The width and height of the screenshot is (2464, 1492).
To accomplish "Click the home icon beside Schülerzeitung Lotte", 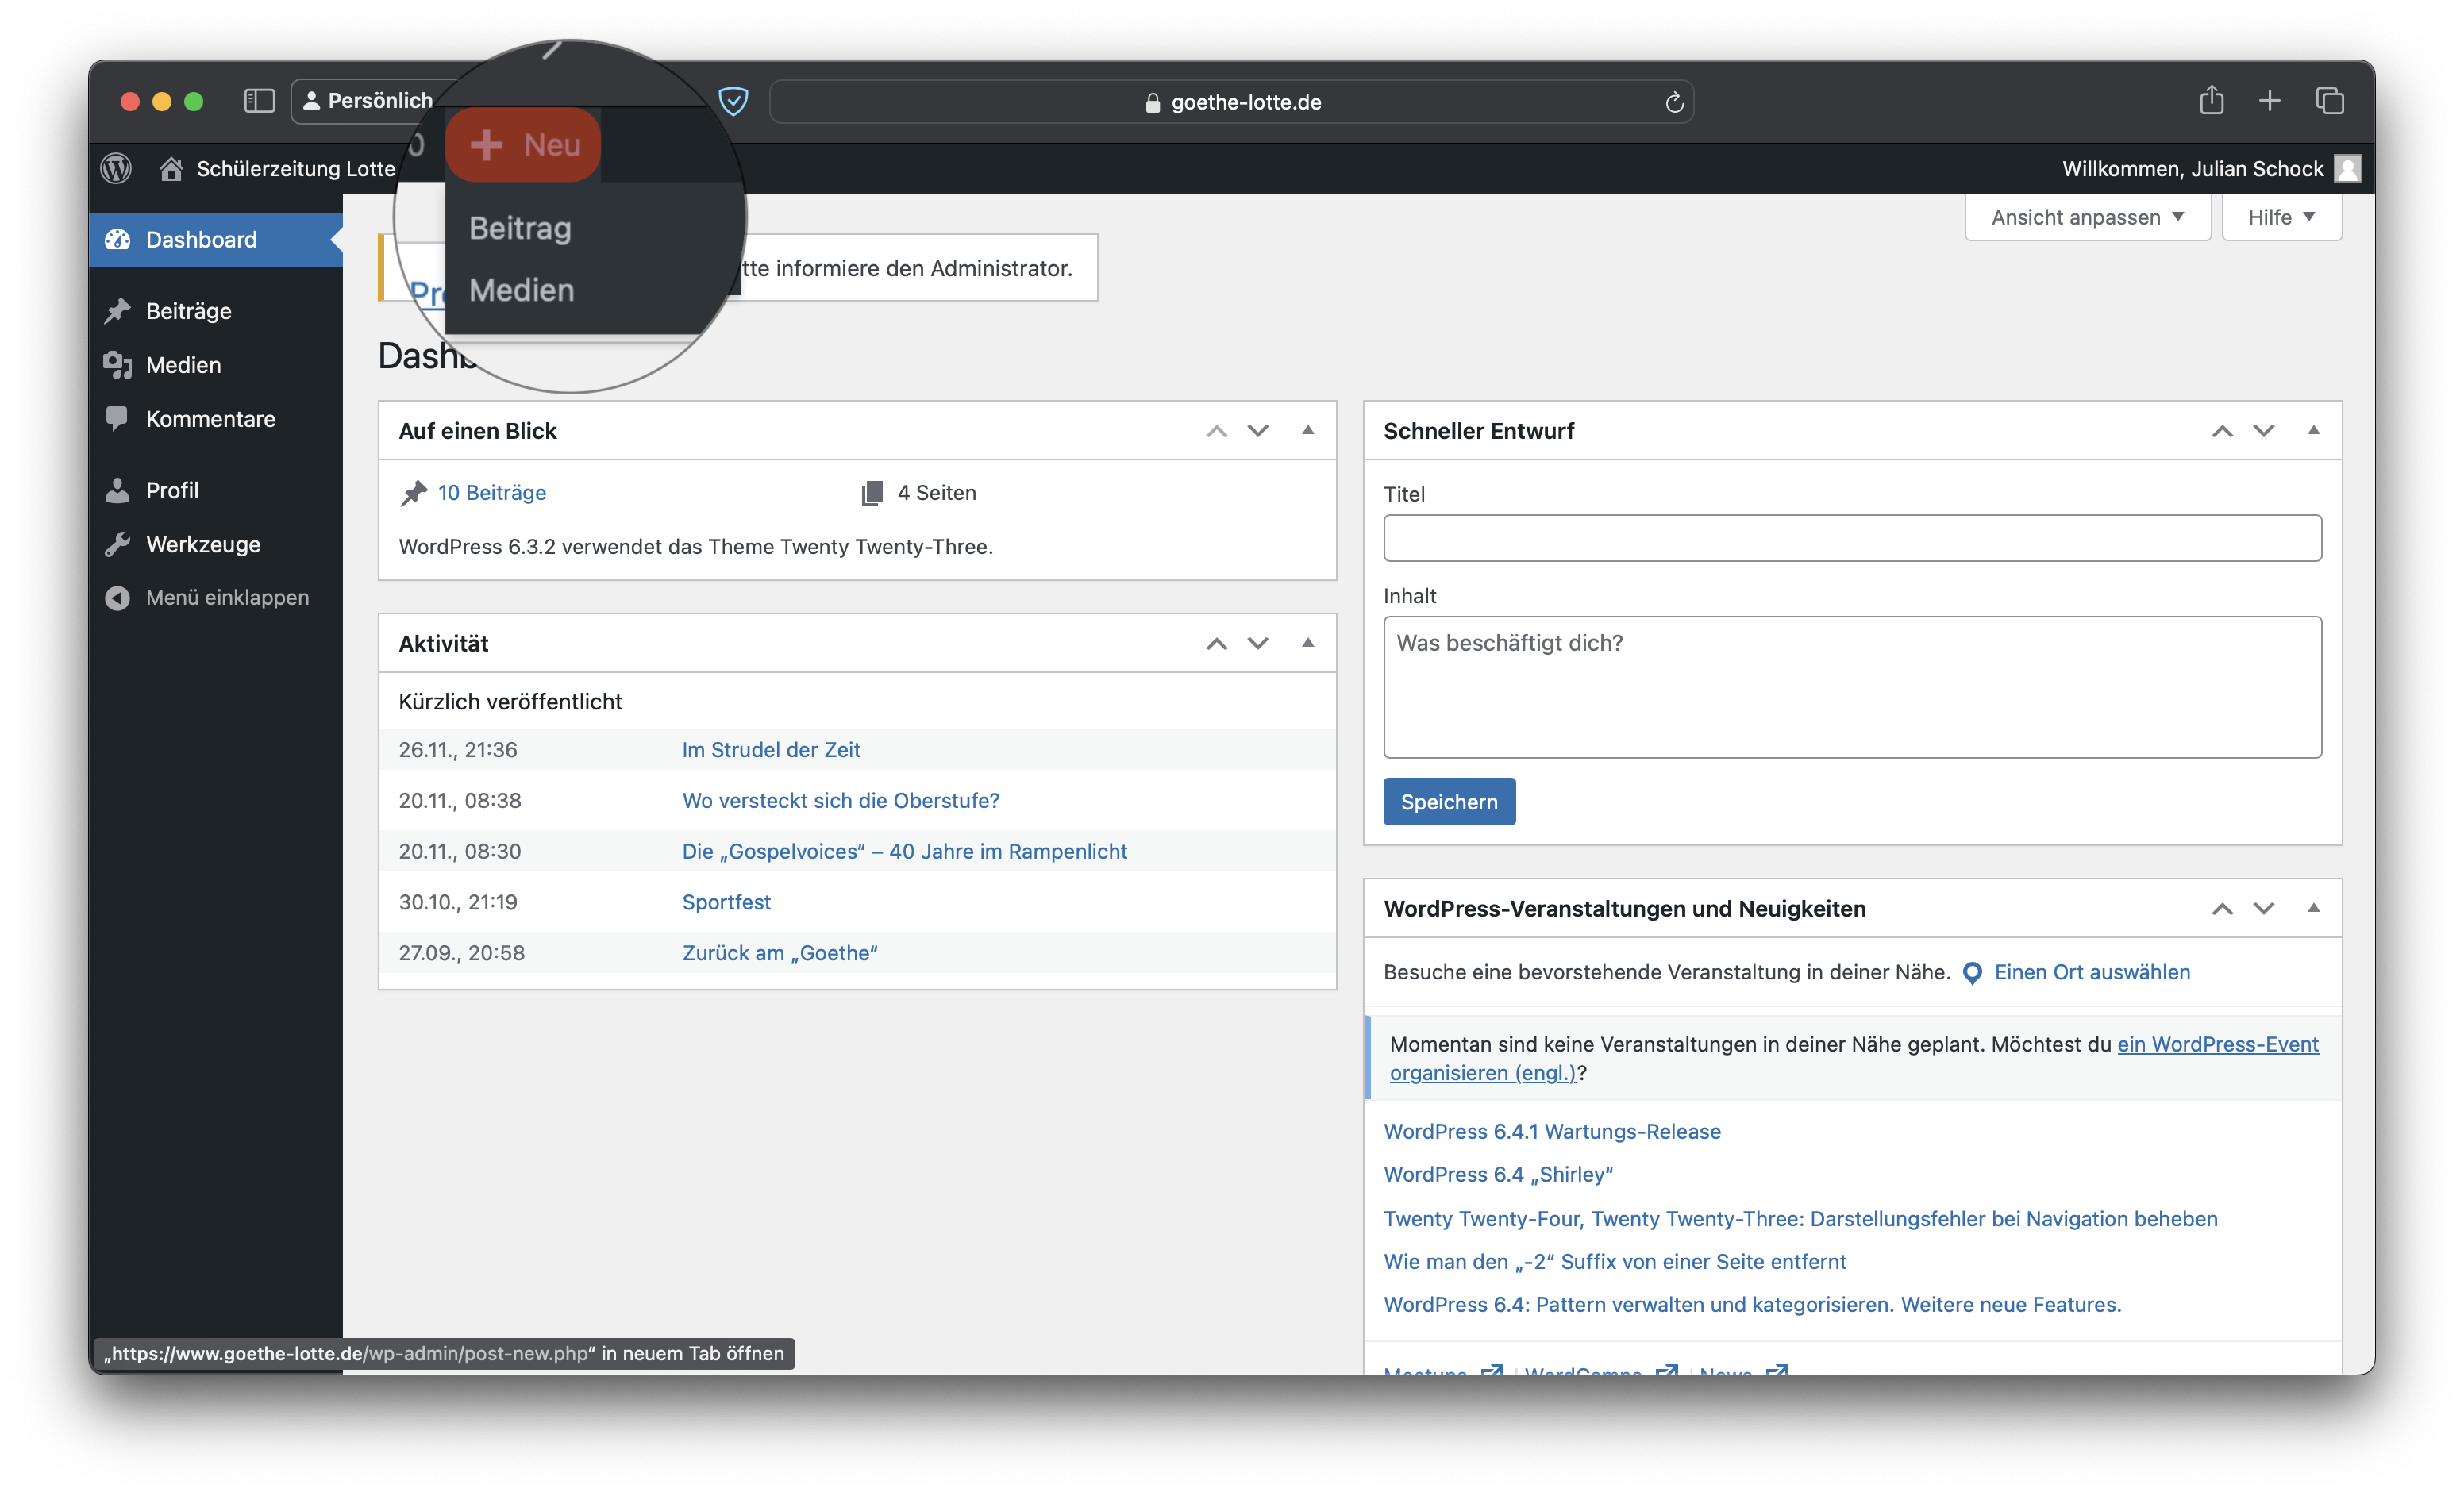I will [x=171, y=168].
